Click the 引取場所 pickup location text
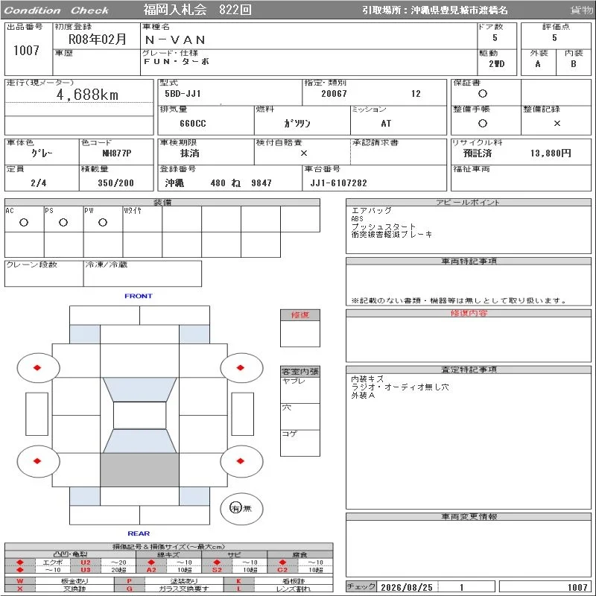The width and height of the screenshot is (596, 596). (435, 10)
